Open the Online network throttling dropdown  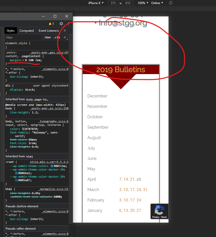(x=157, y=3)
